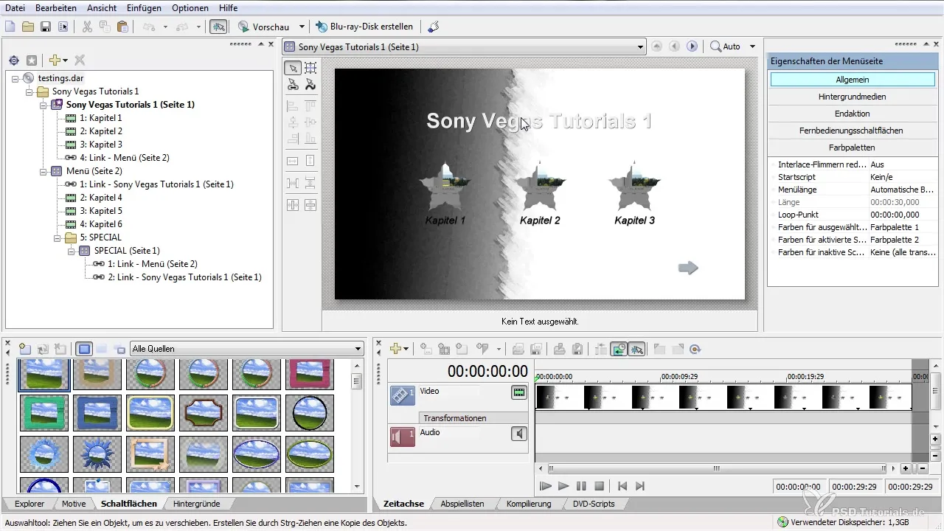Open the Datei menu
This screenshot has height=531, width=944.
[x=15, y=7]
